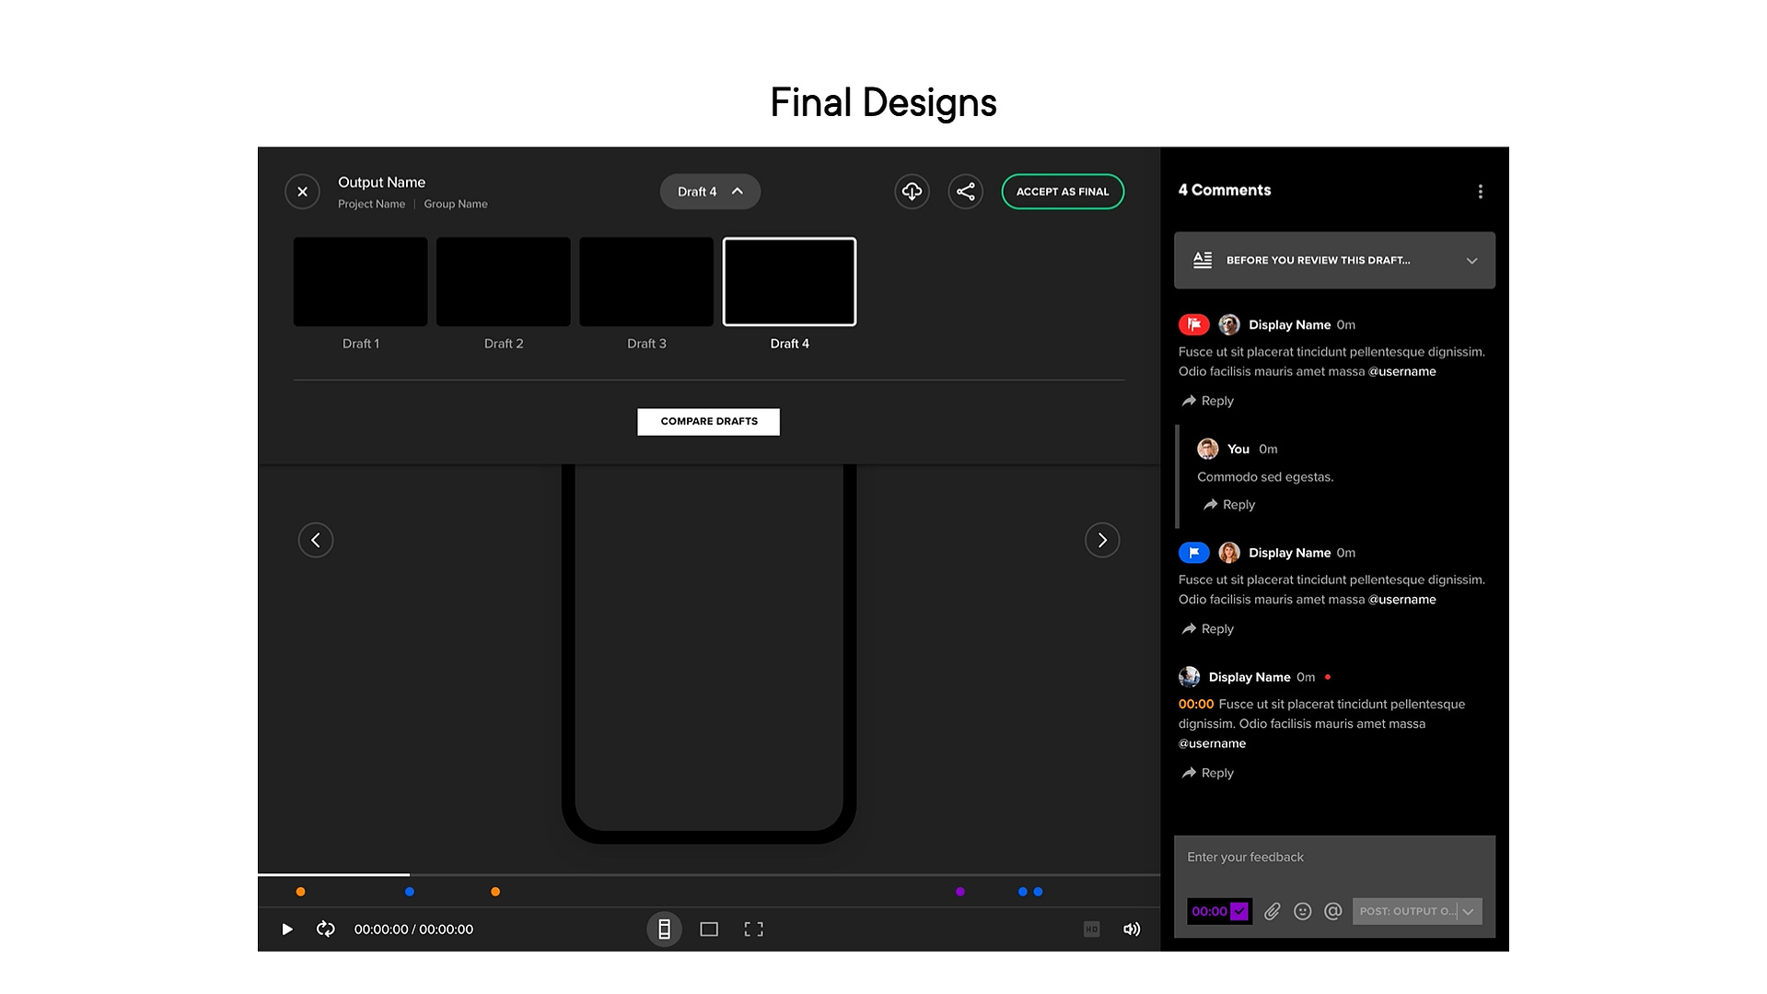Viewport: 1767px width, 994px height.
Task: Click the 4 Comments heading
Action: point(1225,191)
